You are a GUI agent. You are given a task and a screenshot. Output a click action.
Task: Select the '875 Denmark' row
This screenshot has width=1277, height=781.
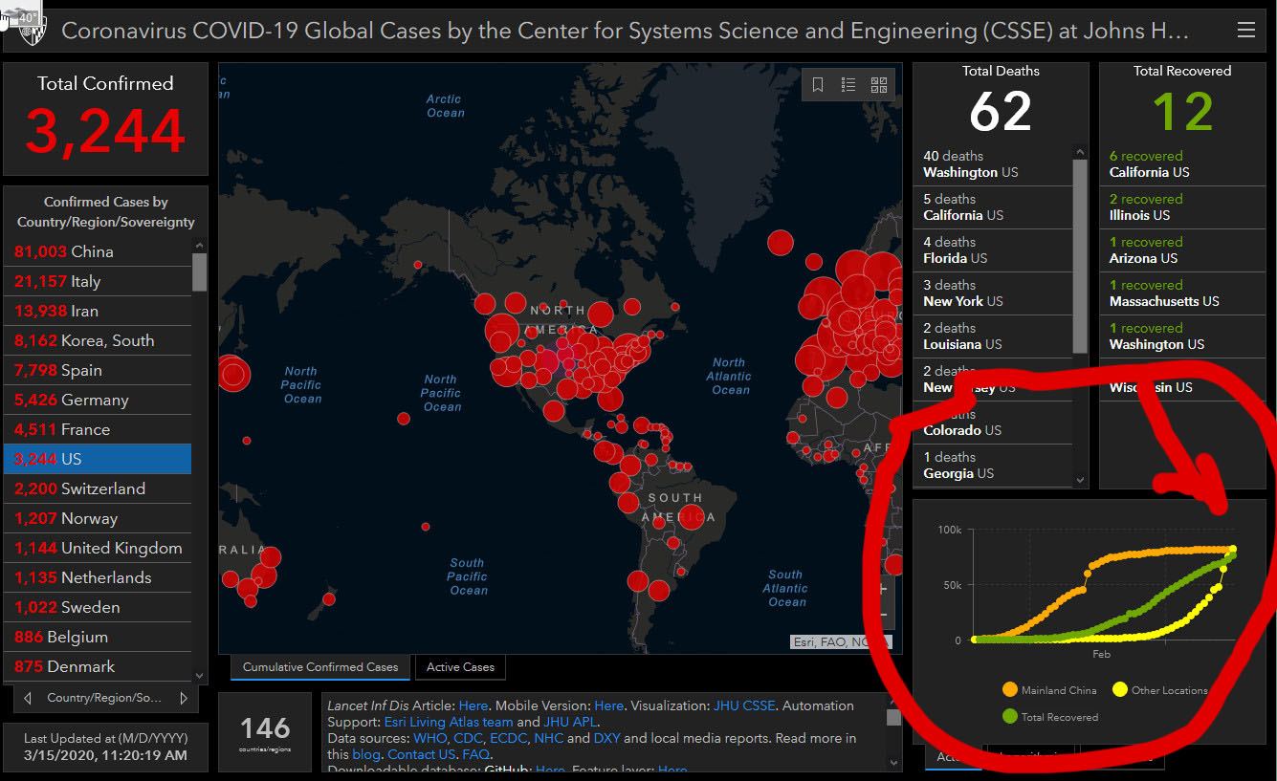98,666
